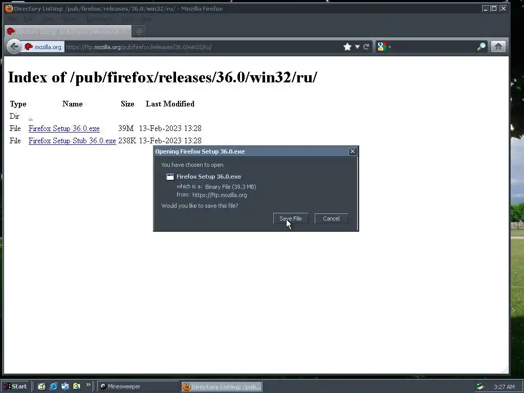Click the 'https://ftp.mozilla.org' source text in dialog
The width and height of the screenshot is (524, 393).
point(220,195)
